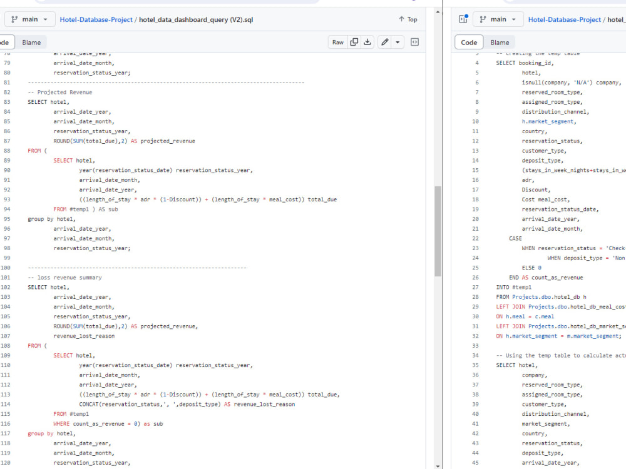Click 'CASE' keyword on line 22
The width and height of the screenshot is (626, 469).
[x=515, y=238]
